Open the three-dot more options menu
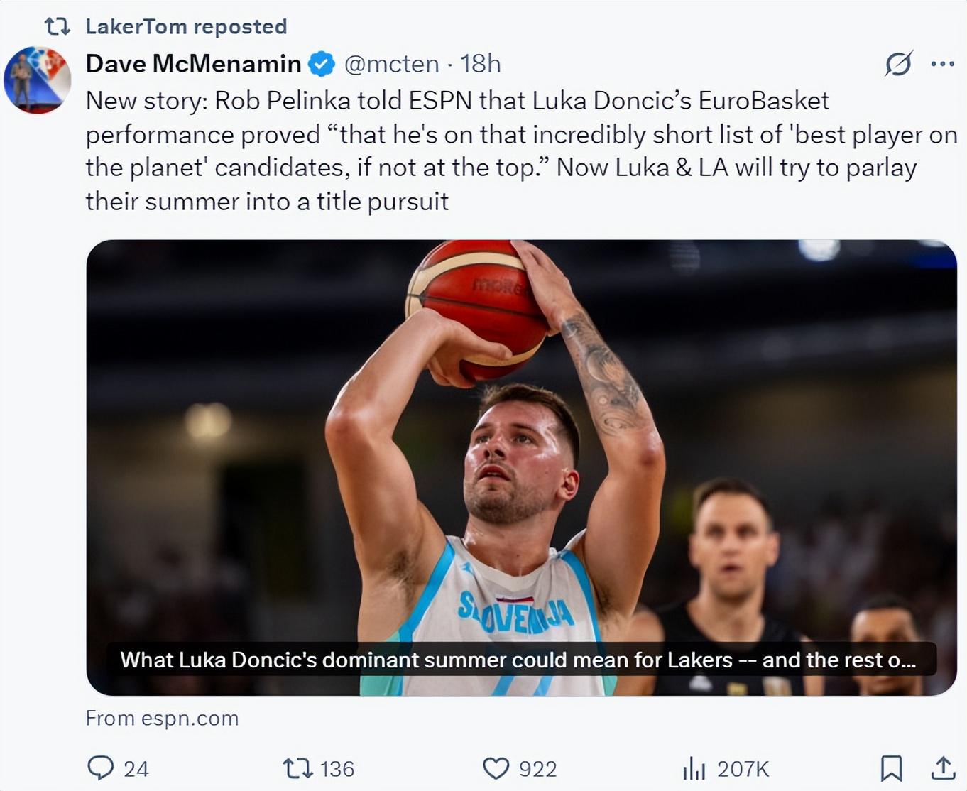Viewport: 967px width, 791px height. coord(942,64)
